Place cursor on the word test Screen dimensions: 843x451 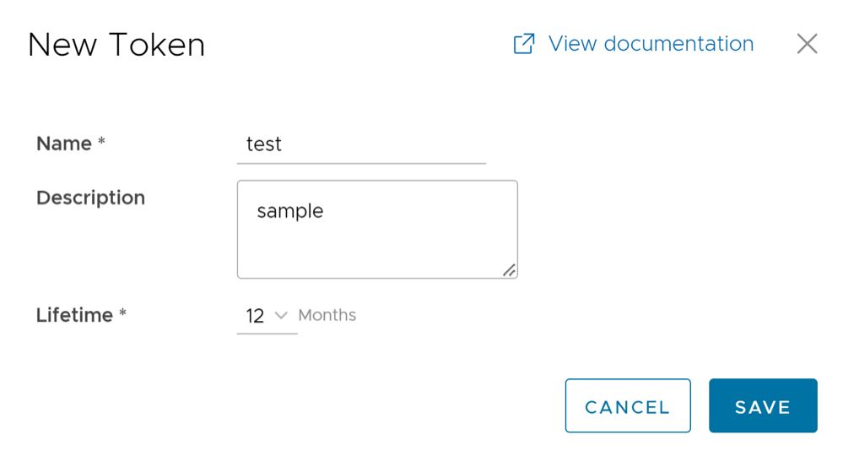(263, 144)
